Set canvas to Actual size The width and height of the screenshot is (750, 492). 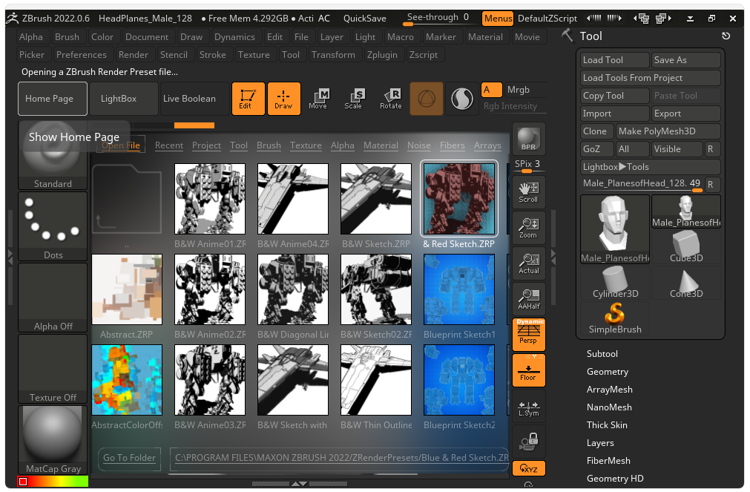coord(528,263)
